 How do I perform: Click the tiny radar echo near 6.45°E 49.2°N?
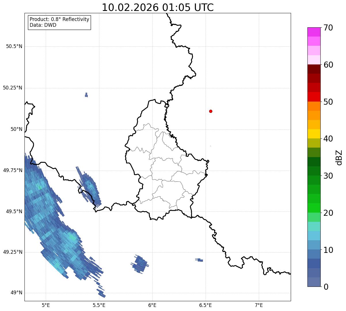(199, 260)
